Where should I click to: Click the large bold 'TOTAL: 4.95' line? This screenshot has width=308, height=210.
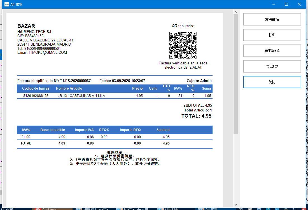197,116
